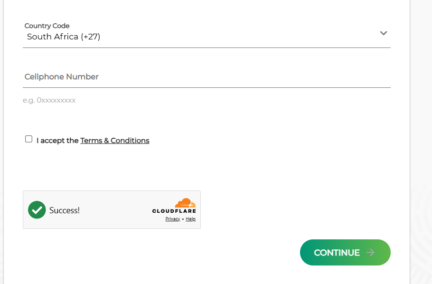Click the "I accept the" checkbox label
The image size is (432, 284).
point(57,141)
